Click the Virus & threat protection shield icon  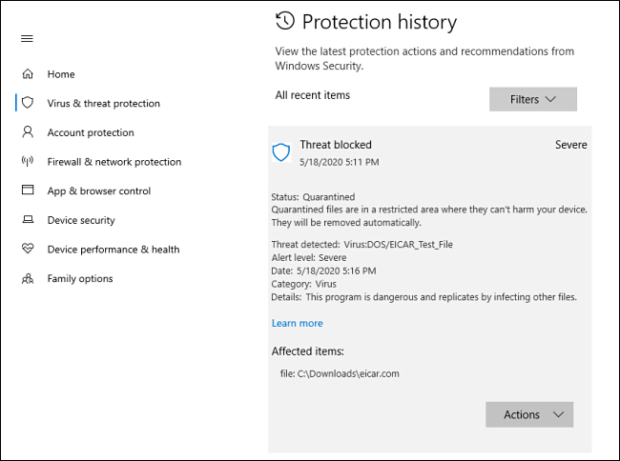(x=28, y=103)
